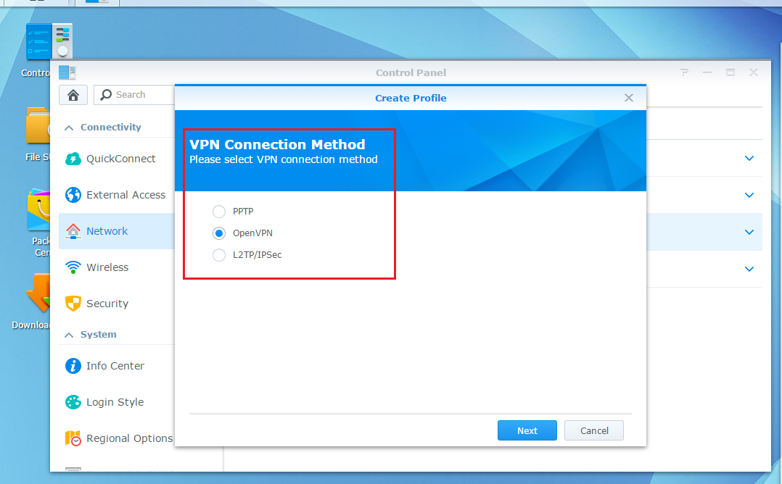The image size is (782, 484).
Task: Click the Network house icon
Action: tap(73, 231)
